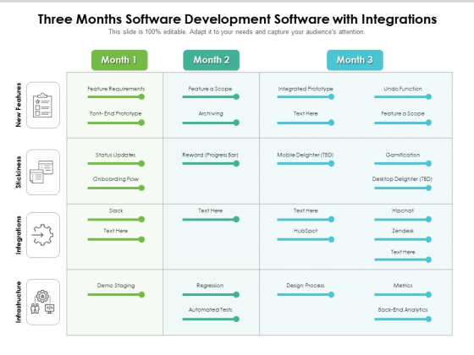This screenshot has width=474, height=355.
Task: Click the 'Gamification' label
Action: 403,155
